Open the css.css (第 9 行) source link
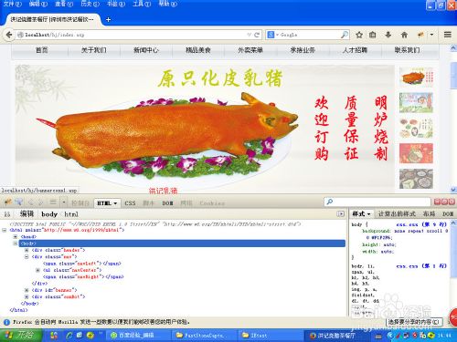Image resolution: width=457 pixels, height=342 pixels. click(421, 224)
